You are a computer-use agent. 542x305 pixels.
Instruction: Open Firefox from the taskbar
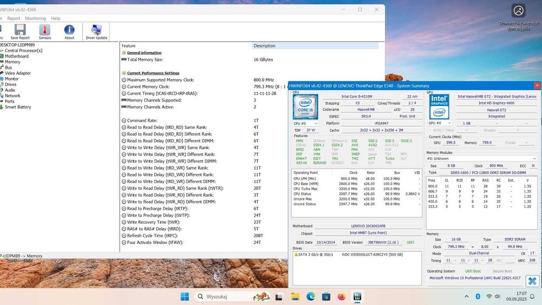tap(341, 296)
